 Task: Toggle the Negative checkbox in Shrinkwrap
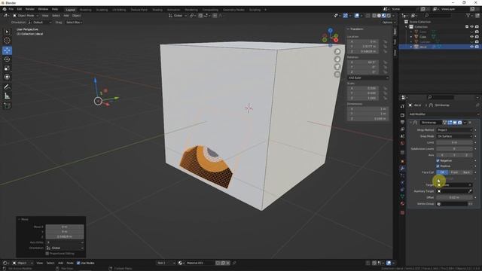[438, 160]
